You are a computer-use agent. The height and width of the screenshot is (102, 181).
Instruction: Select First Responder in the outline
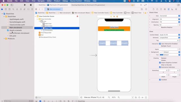pyautogui.click(x=46, y=33)
